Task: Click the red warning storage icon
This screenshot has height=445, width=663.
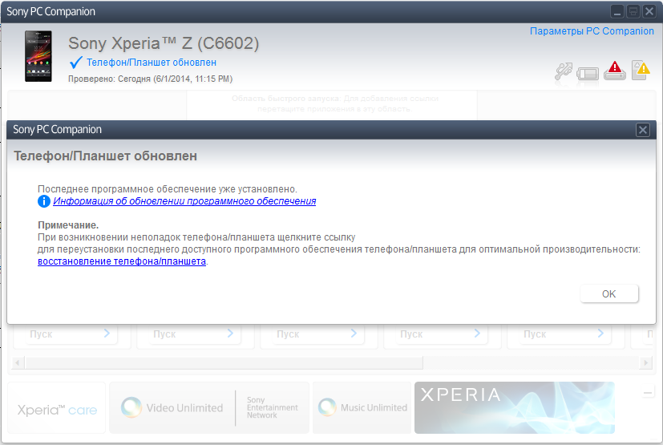Action: click(615, 71)
